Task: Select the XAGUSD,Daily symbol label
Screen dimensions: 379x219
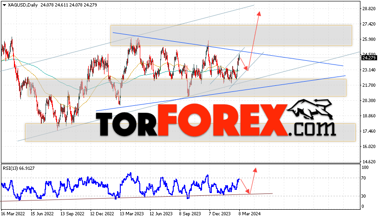Action: coord(23,5)
